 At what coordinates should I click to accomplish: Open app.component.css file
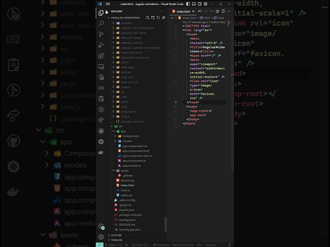click(x=135, y=146)
